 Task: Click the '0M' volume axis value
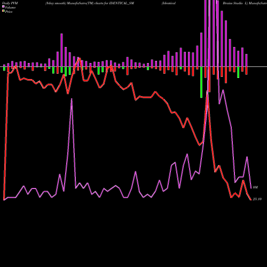[255, 187]
